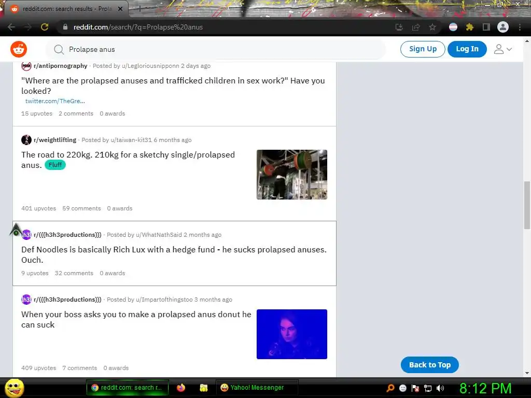Screen dimensions: 531x398
Task: Open the r/weightlifting subreddit link
Action: 55,140
